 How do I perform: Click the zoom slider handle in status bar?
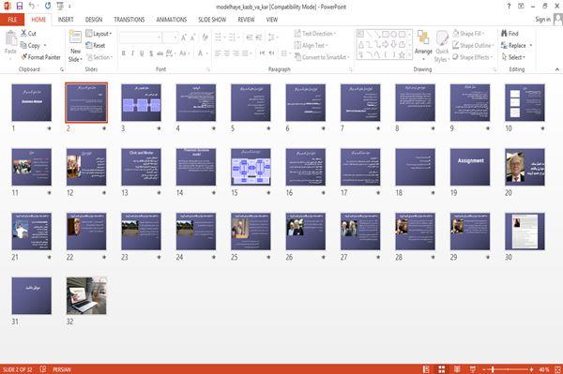493,369
